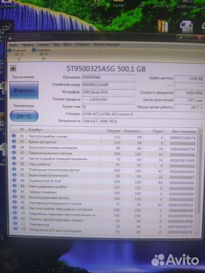The height and width of the screenshot is (273, 205).
Task: Click the Буфер данных value 5700 KB
Action: 189,78
